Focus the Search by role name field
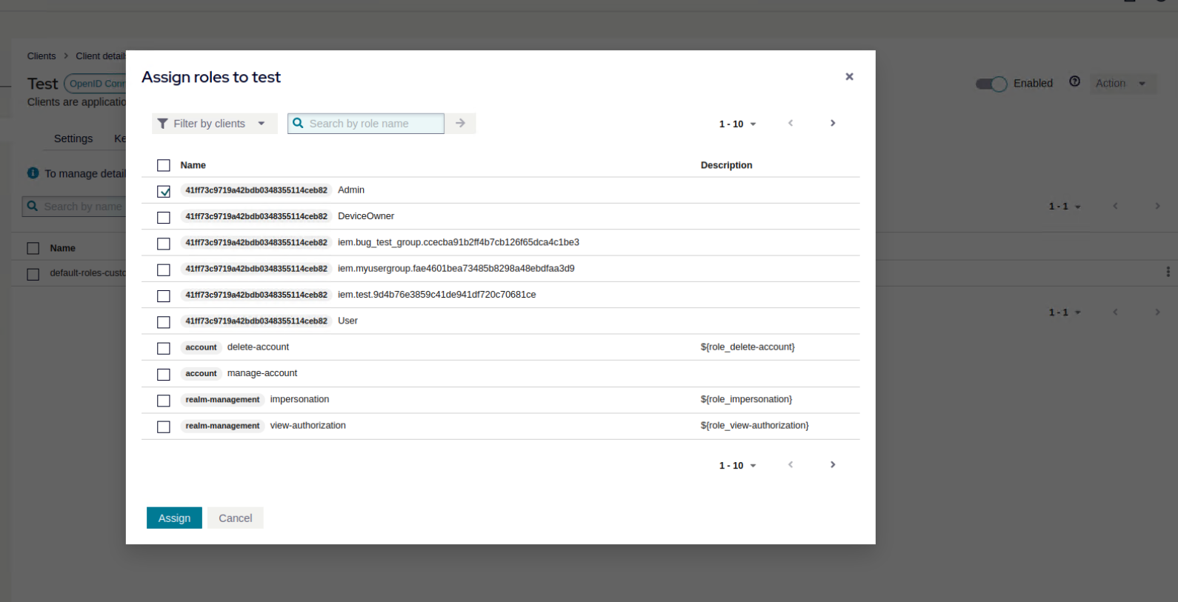1178x602 pixels. pos(366,123)
